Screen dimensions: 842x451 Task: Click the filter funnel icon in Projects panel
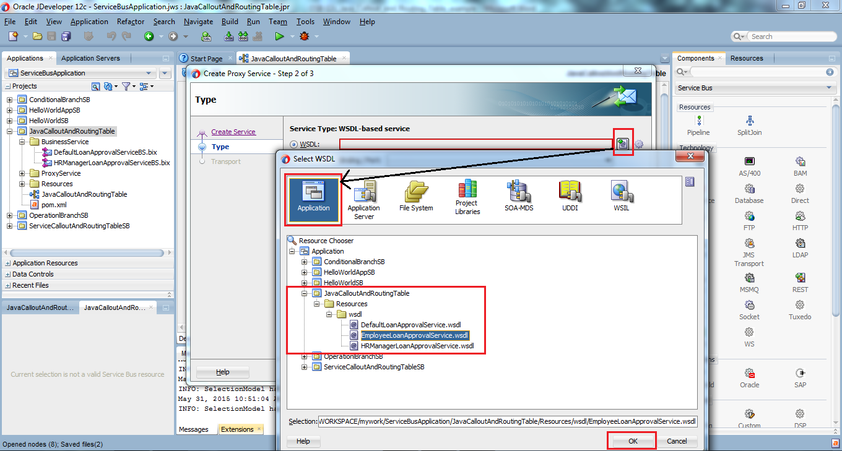pyautogui.click(x=126, y=86)
